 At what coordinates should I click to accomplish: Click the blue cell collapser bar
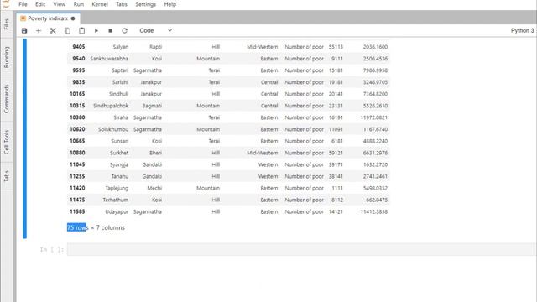coord(24,138)
